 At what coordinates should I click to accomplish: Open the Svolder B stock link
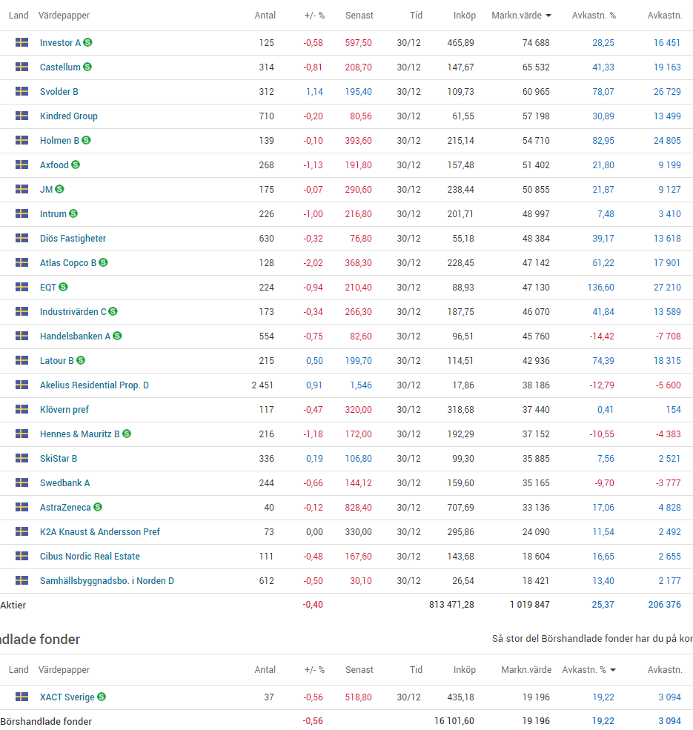pos(59,92)
